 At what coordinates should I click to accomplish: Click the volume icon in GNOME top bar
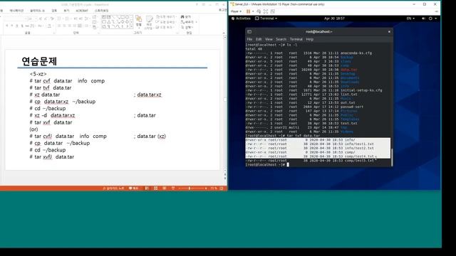click(423, 18)
